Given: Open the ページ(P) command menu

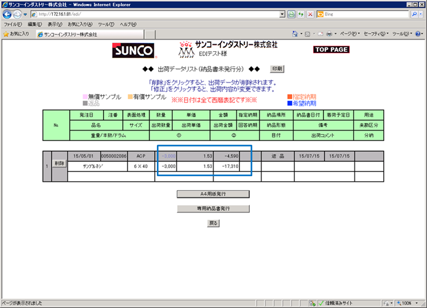Looking at the screenshot, I should (x=350, y=34).
